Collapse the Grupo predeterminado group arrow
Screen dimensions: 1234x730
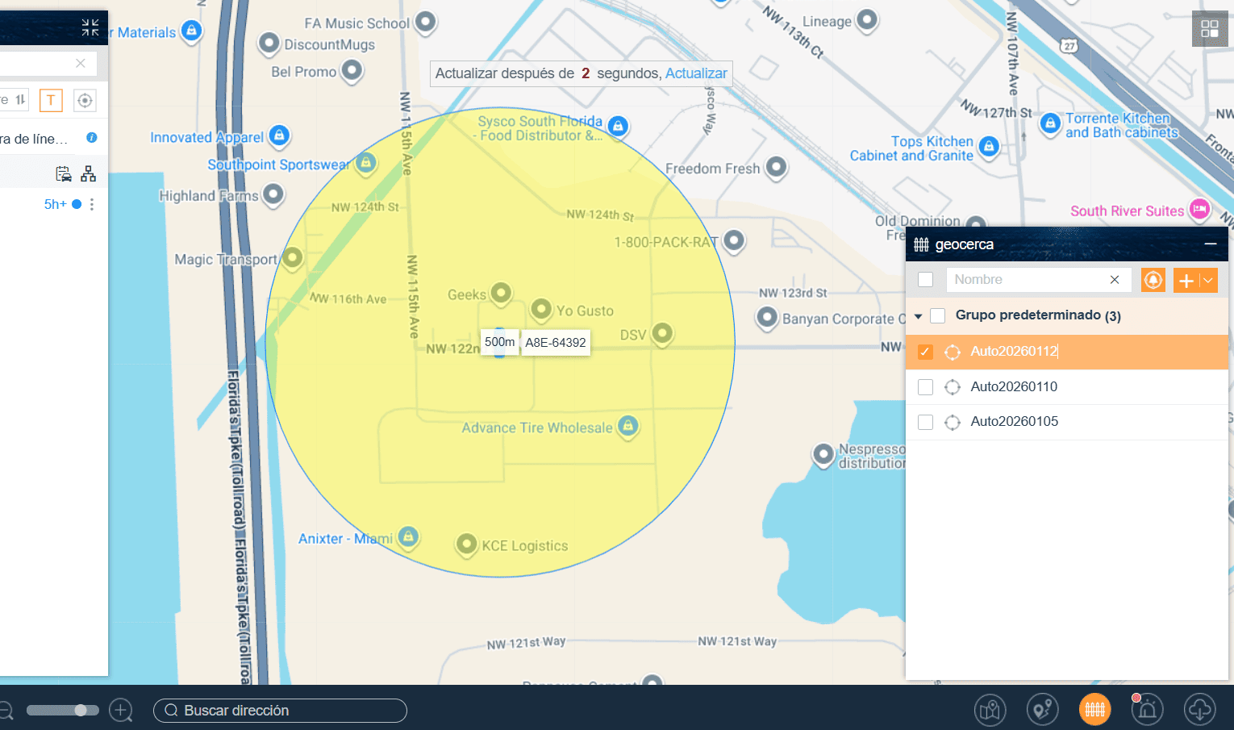point(918,316)
